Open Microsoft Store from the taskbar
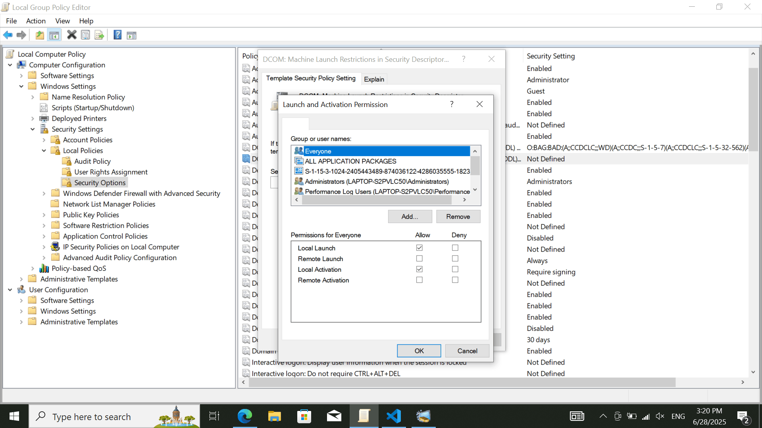This screenshot has width=762, height=428. (x=304, y=417)
